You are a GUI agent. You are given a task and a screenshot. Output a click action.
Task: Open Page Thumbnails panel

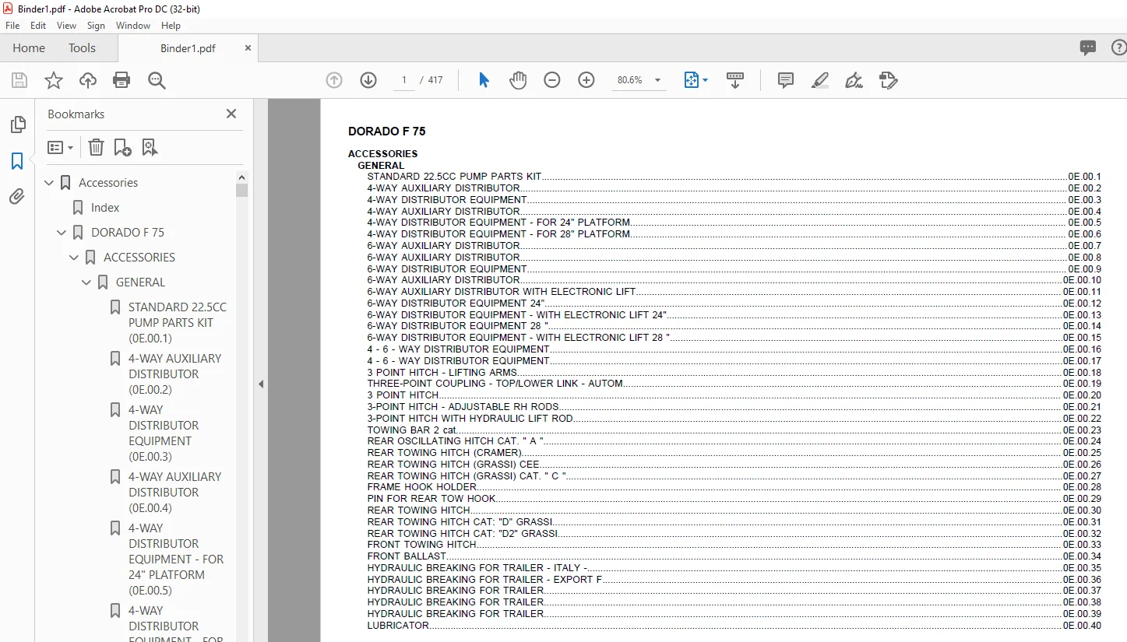17,125
